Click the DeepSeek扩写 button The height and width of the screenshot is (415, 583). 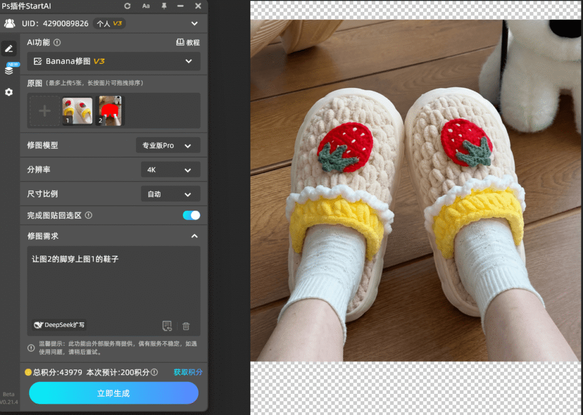pos(60,325)
